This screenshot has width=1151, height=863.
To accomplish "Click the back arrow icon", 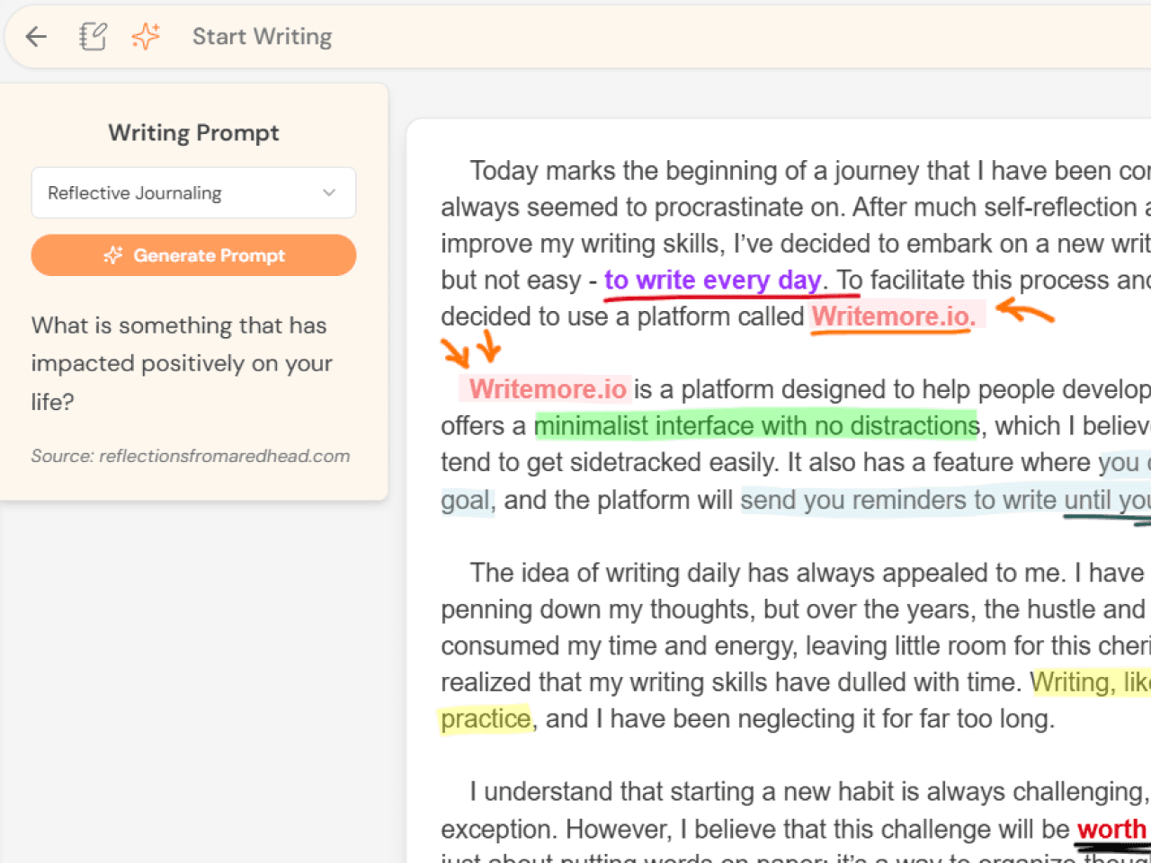I will pyautogui.click(x=35, y=36).
